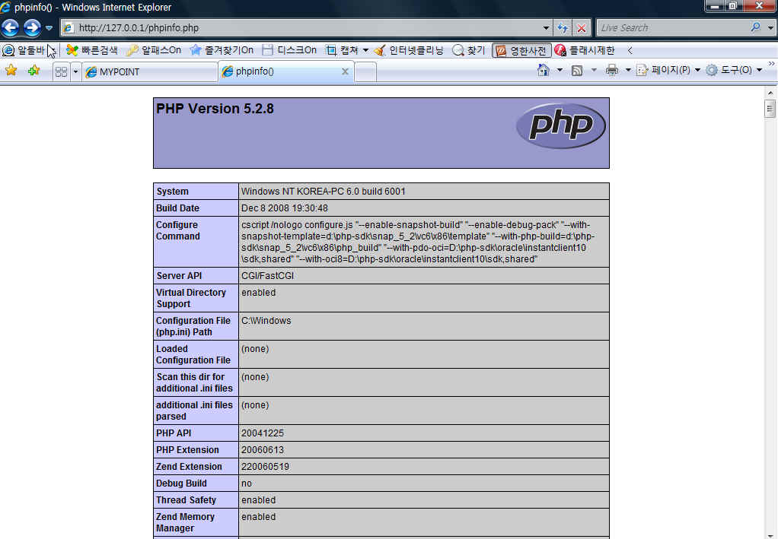
Task: Open the 페이지(P) page menu
Action: coord(668,70)
